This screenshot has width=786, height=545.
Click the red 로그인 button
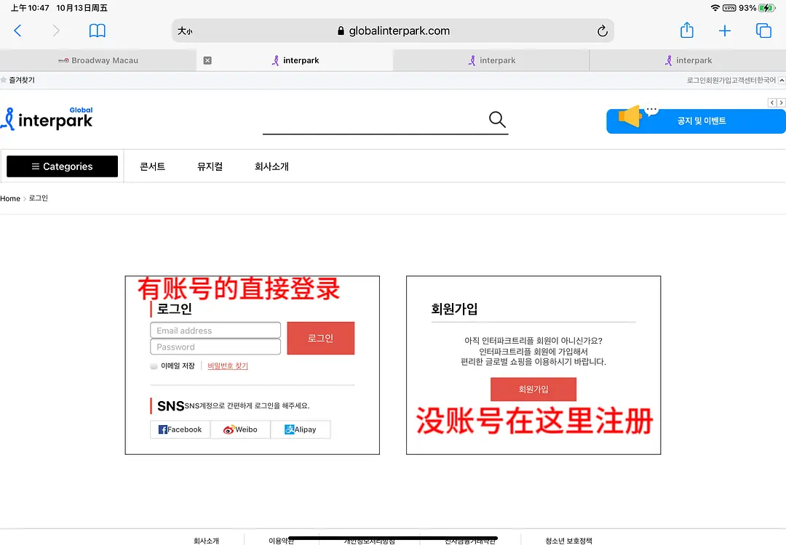click(321, 339)
